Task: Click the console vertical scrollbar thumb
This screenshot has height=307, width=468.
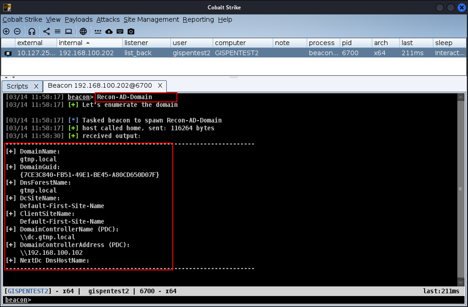Action: [x=460, y=189]
